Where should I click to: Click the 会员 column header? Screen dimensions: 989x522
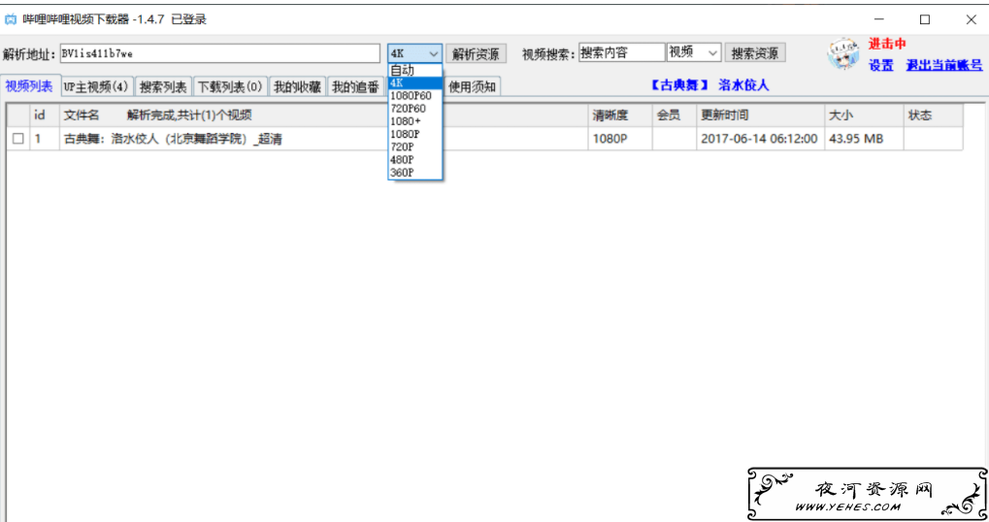(675, 115)
